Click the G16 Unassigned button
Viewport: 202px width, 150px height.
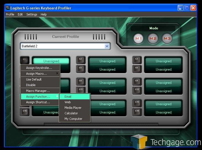(x=46, y=112)
